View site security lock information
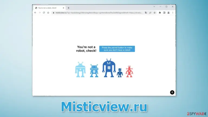 coord(53,13)
